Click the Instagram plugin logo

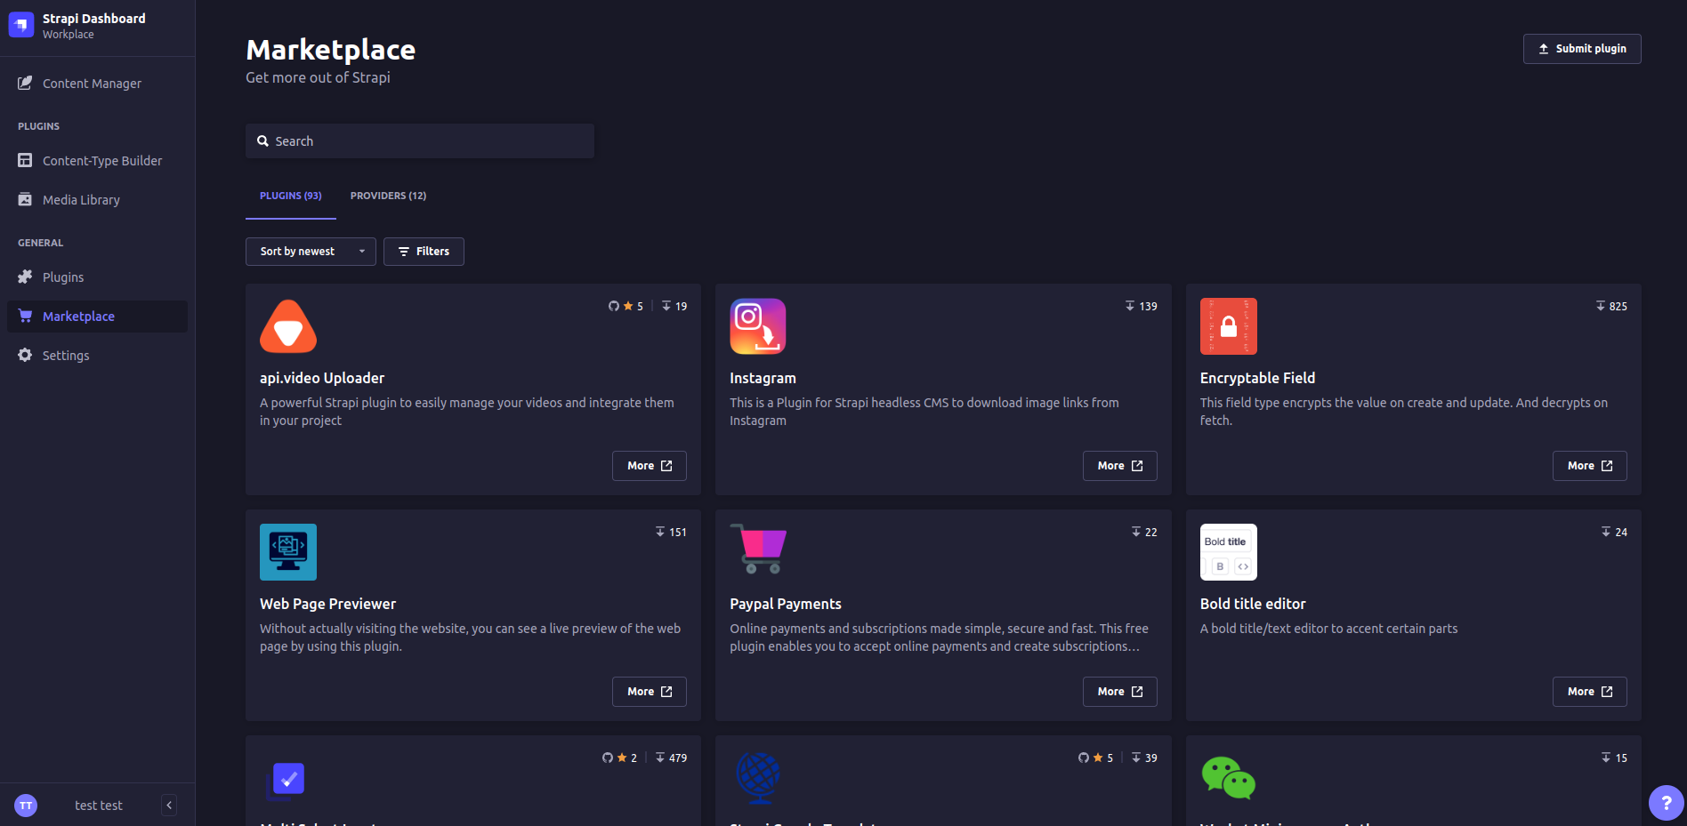(x=758, y=326)
